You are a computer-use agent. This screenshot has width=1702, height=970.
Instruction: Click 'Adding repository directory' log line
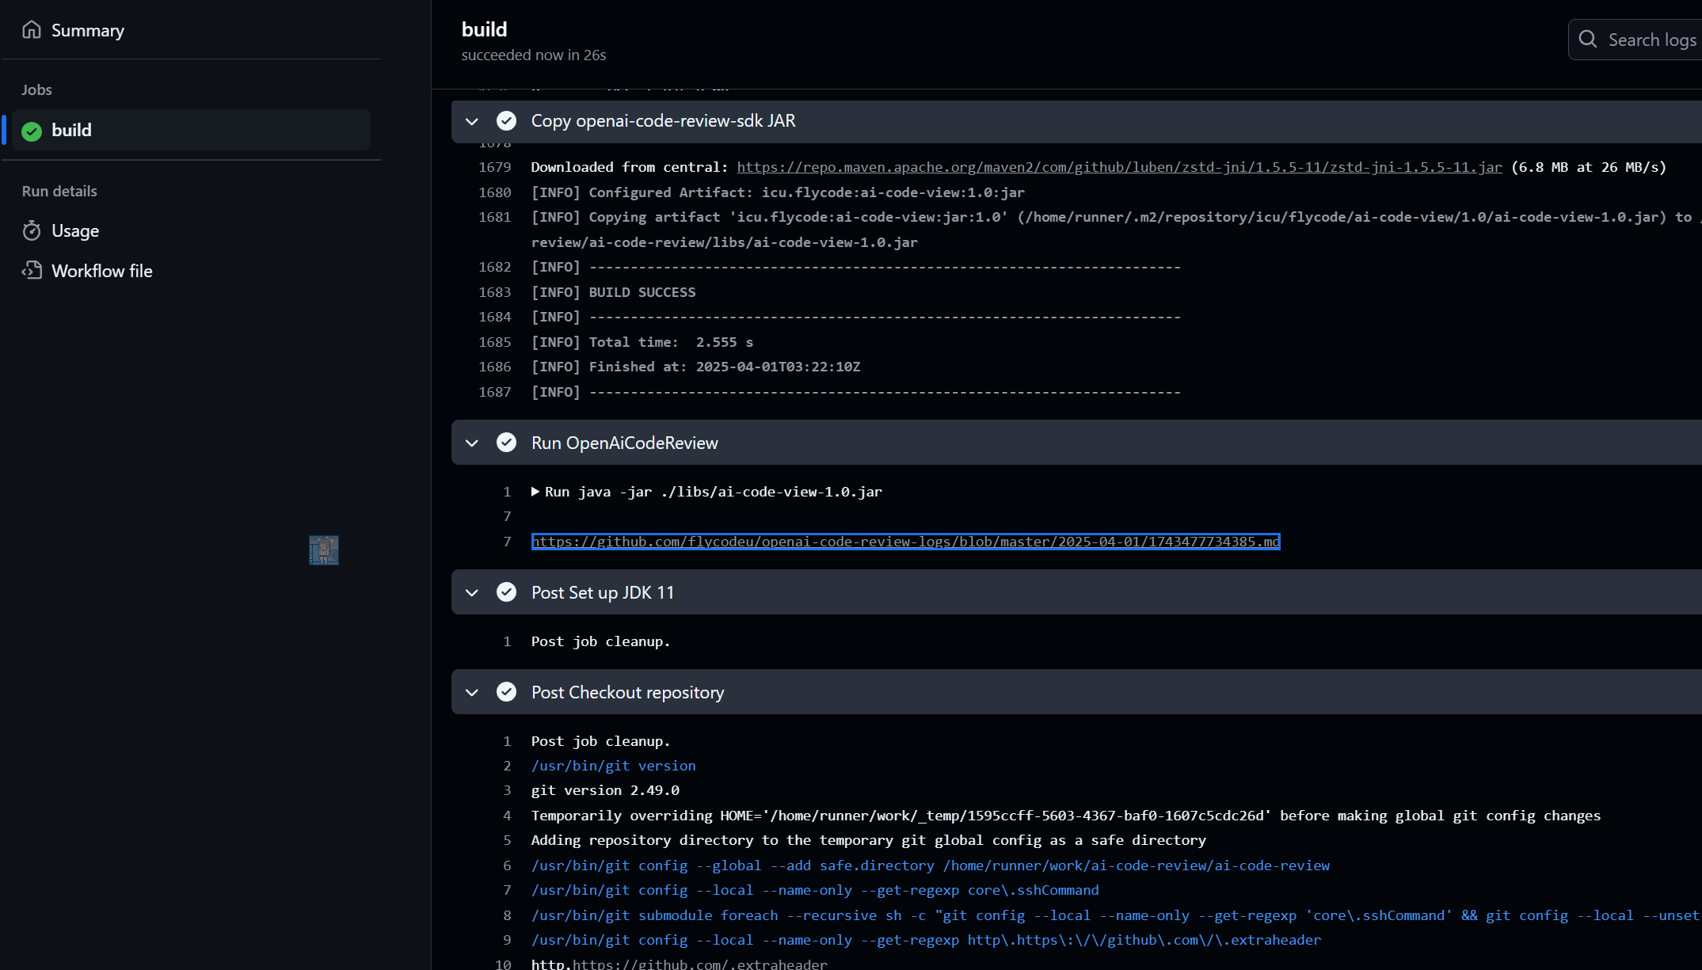[869, 840]
